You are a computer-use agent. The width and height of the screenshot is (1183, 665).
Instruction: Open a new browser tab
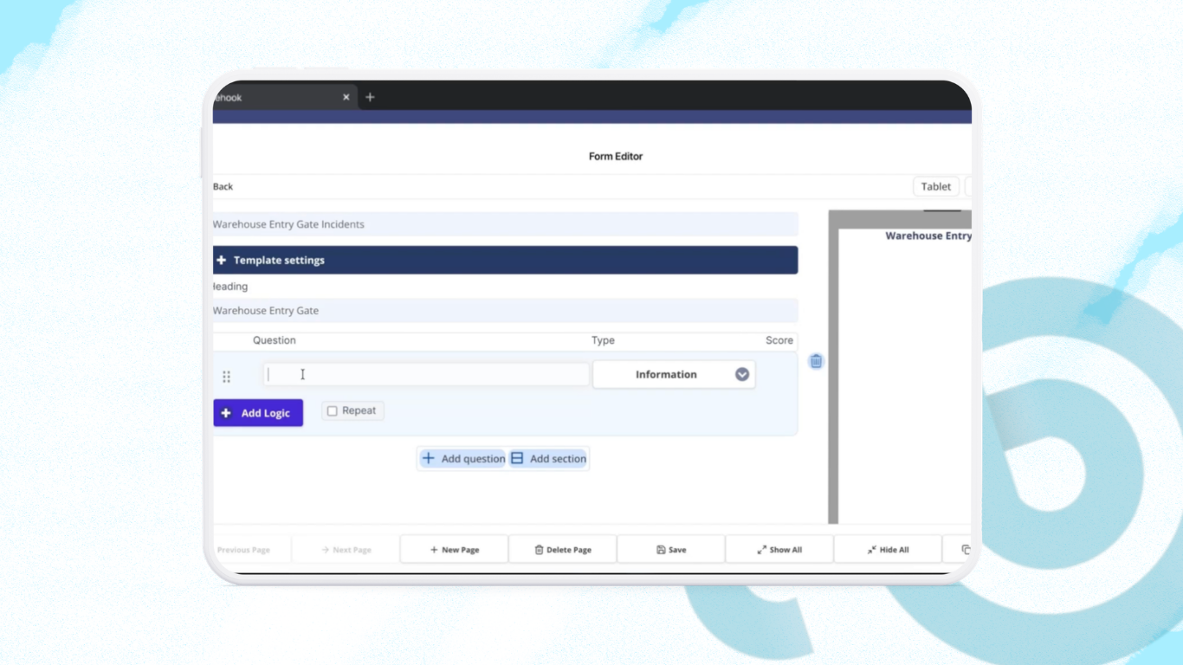(370, 97)
